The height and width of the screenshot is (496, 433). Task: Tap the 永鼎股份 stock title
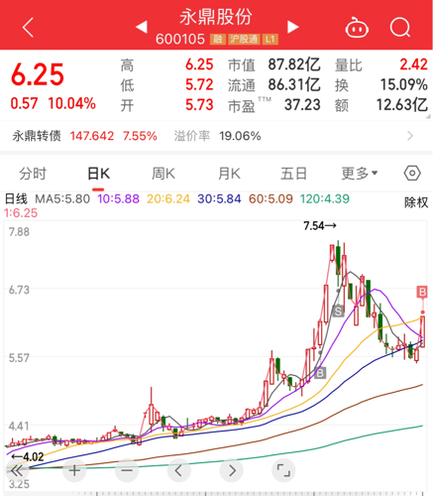click(x=216, y=17)
